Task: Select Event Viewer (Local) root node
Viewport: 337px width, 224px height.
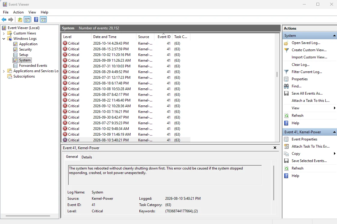Action: [x=23, y=28]
